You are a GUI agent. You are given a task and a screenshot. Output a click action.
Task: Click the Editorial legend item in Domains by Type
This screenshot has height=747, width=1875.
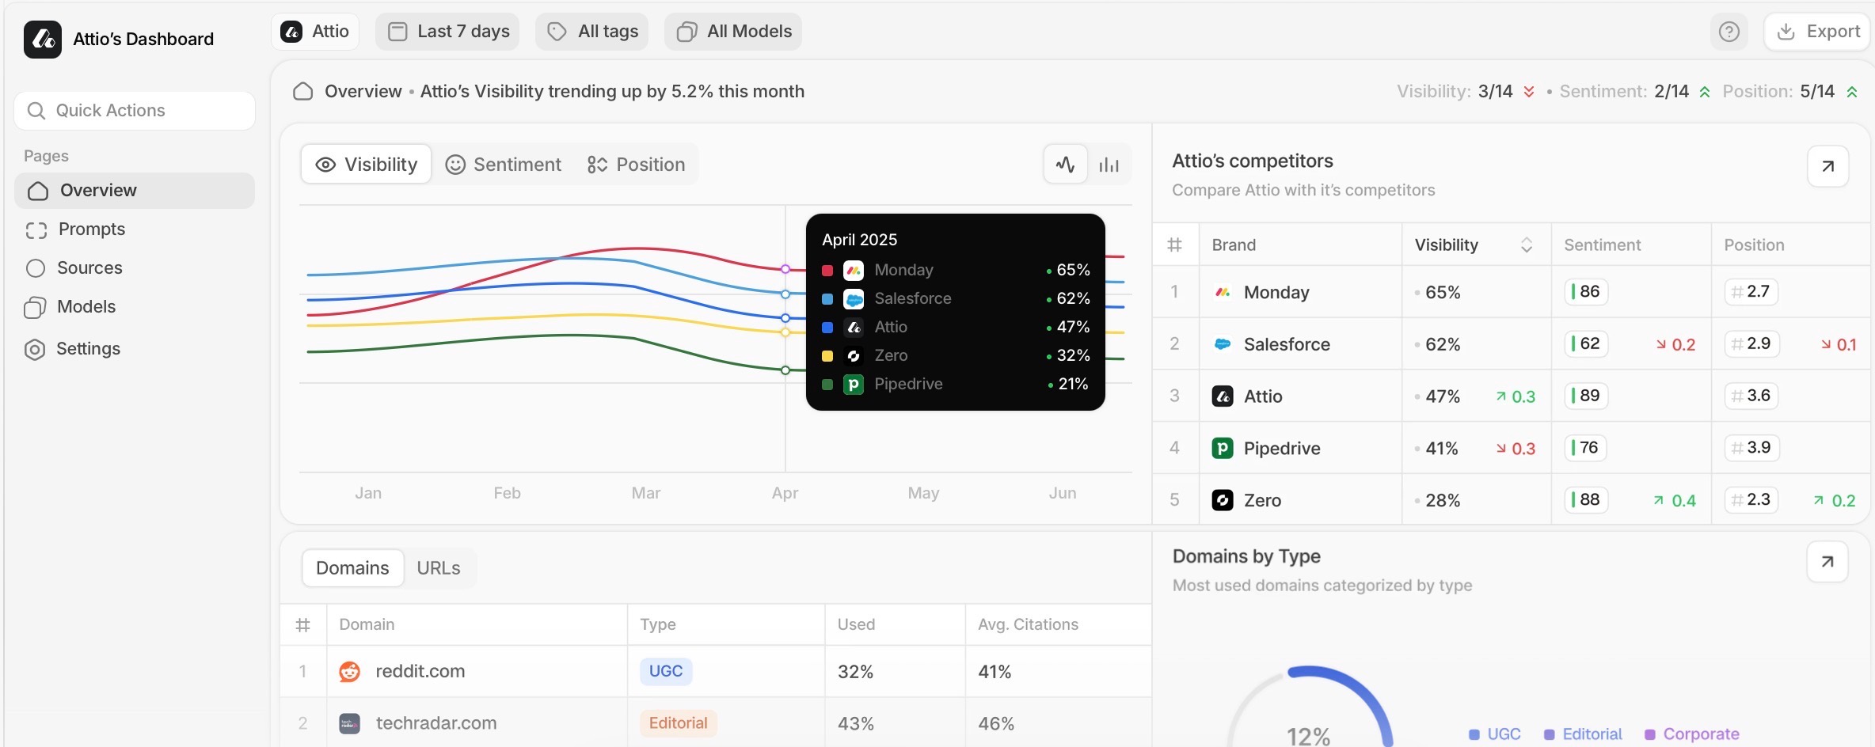tap(1583, 734)
